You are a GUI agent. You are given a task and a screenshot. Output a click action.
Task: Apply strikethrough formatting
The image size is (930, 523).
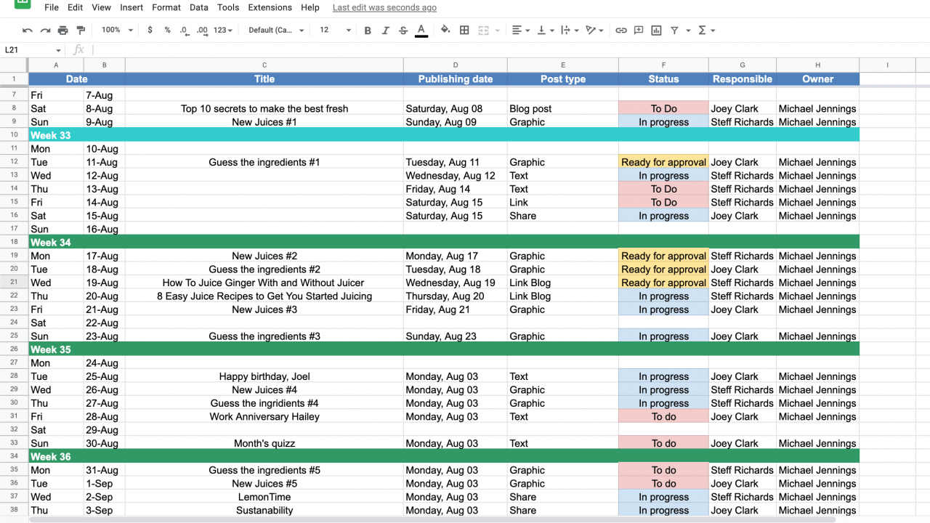403,30
